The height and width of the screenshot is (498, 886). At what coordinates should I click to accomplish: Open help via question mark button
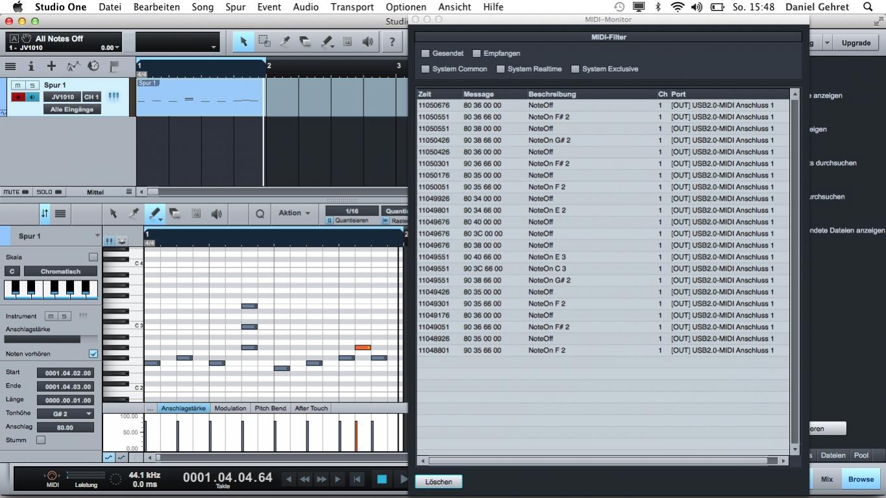pos(391,42)
